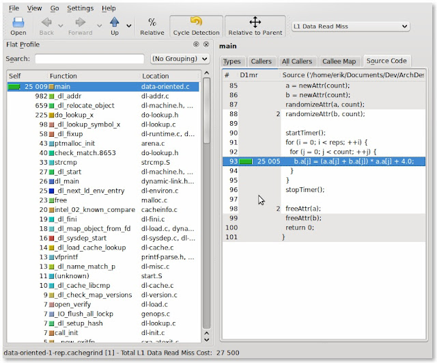Toggle Cycle Detection in the toolbar
Image resolution: width=437 pixels, height=363 pixels.
pos(196,27)
